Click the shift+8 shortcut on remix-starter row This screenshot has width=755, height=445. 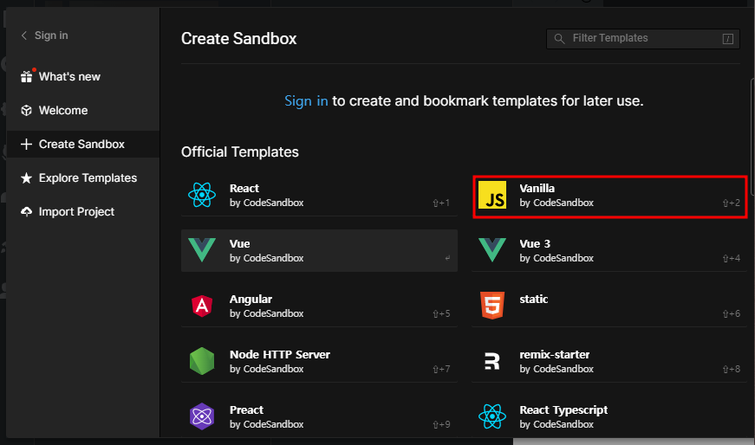(x=732, y=369)
